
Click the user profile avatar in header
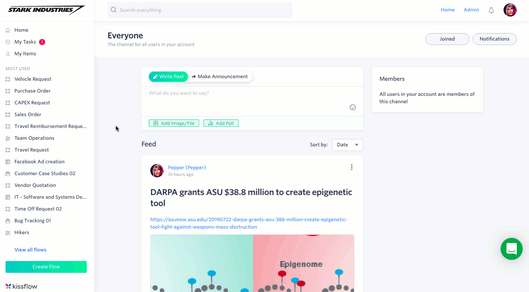pyautogui.click(x=510, y=10)
